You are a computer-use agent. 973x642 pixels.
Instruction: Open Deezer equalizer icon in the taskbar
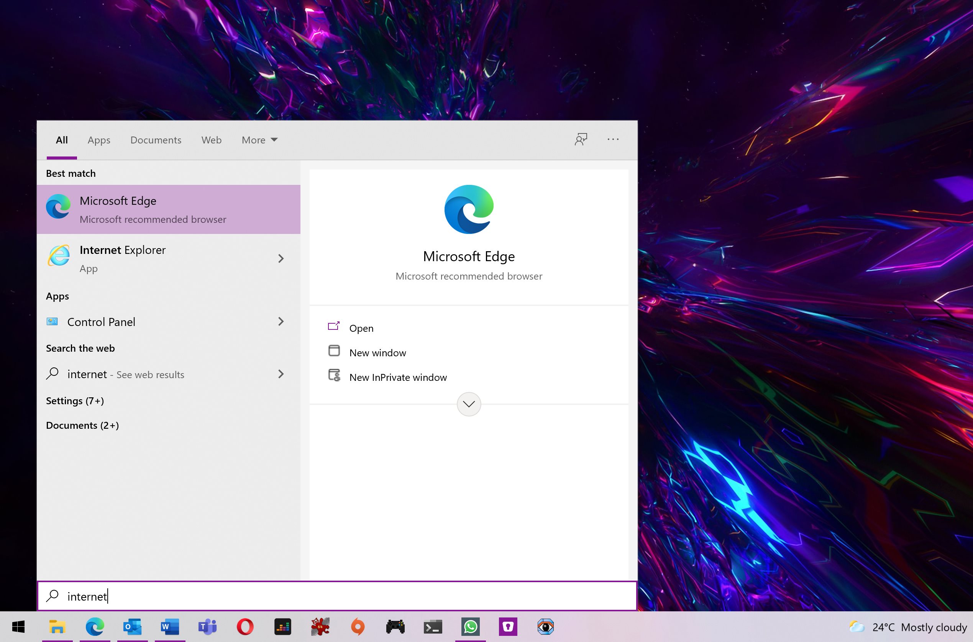[283, 626]
